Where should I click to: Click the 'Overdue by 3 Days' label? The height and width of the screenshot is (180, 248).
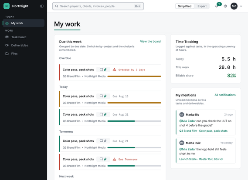132,70
